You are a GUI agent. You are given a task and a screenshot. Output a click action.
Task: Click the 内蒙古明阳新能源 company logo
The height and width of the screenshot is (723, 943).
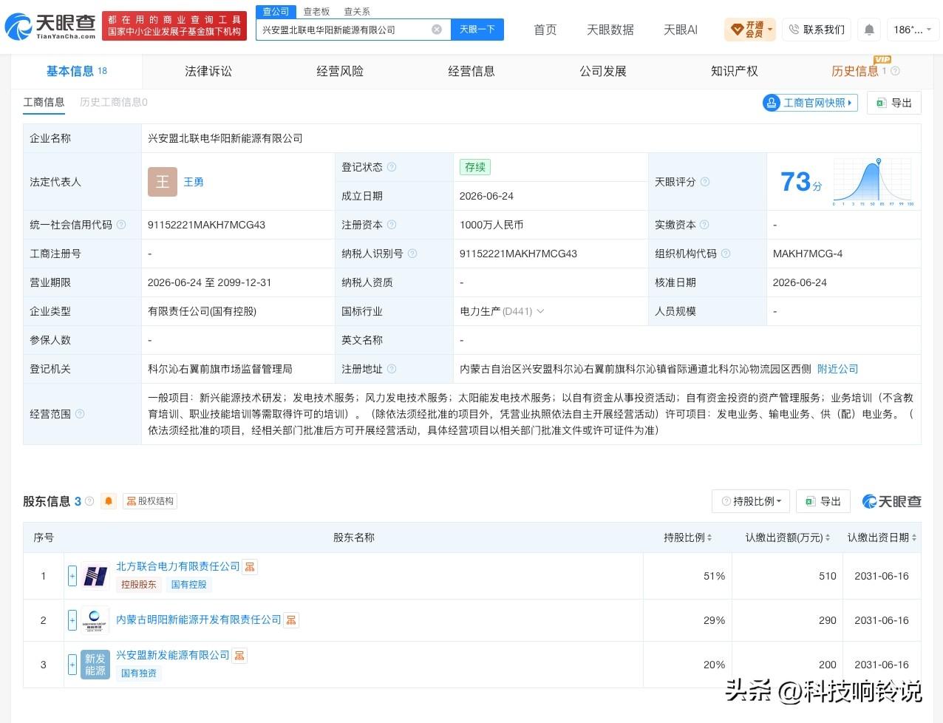click(95, 620)
